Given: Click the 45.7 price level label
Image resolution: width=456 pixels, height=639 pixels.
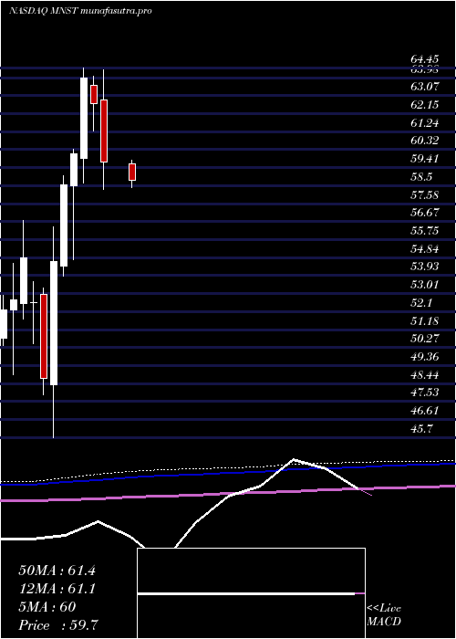Looking at the screenshot, I should (x=421, y=429).
